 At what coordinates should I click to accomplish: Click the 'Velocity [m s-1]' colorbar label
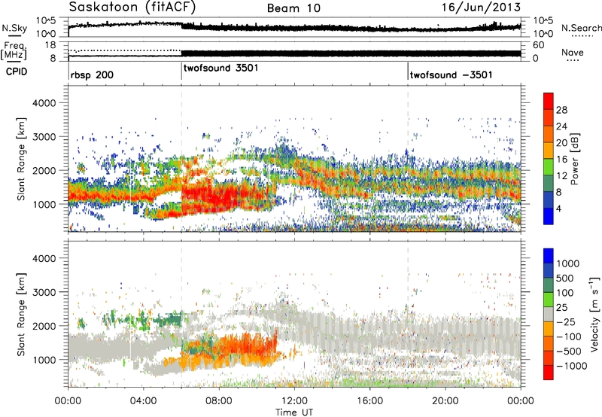point(594,314)
